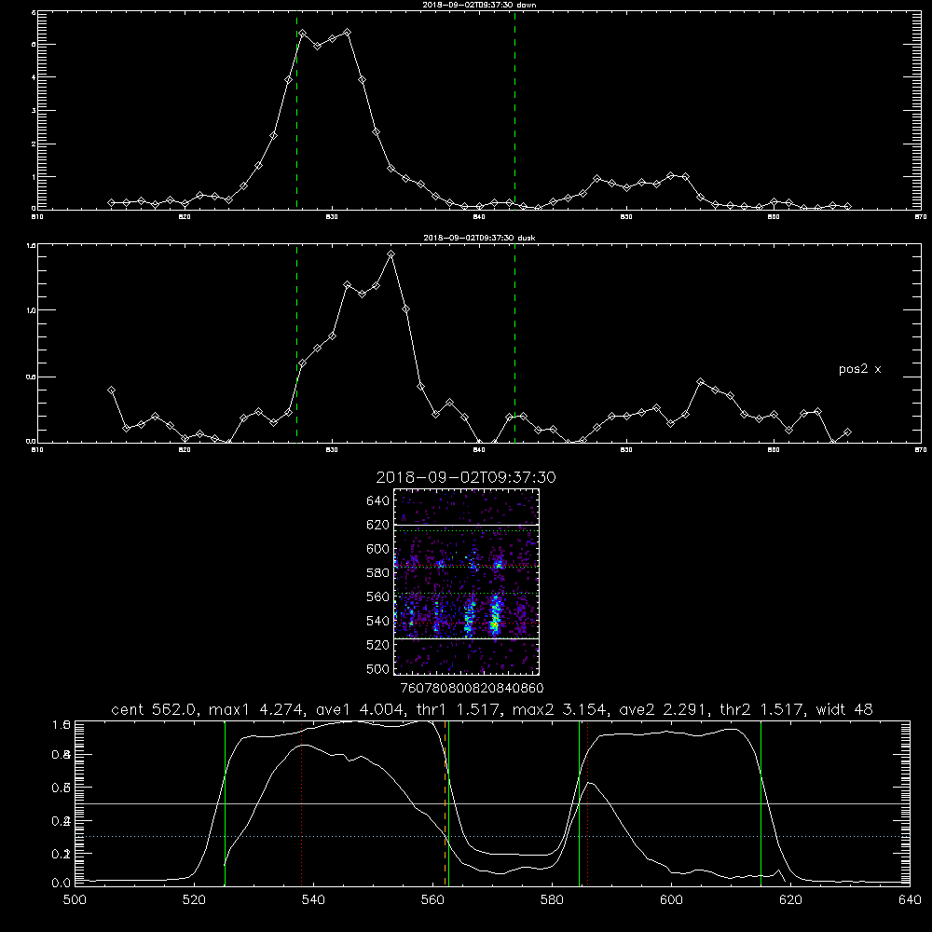The image size is (932, 932).
Task: Click the leftmost diamond data point in dusk plot
Action: (x=111, y=391)
